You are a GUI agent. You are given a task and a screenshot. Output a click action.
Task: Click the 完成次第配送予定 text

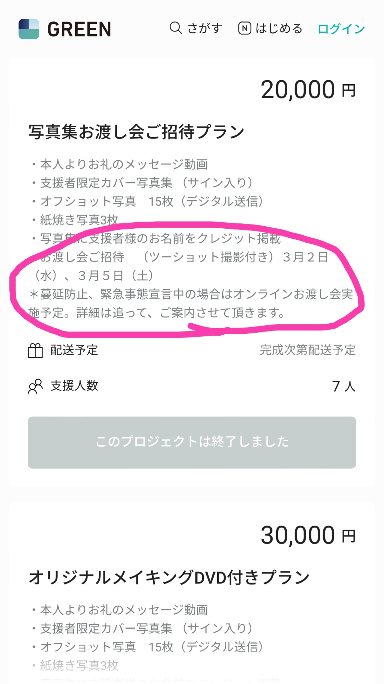[307, 350]
